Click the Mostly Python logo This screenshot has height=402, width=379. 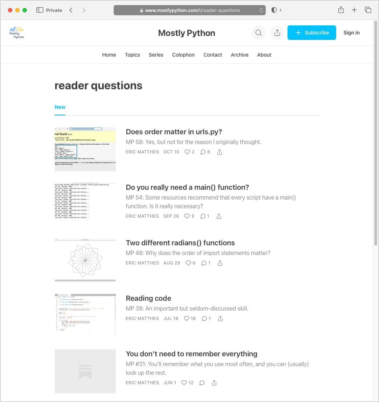[17, 33]
